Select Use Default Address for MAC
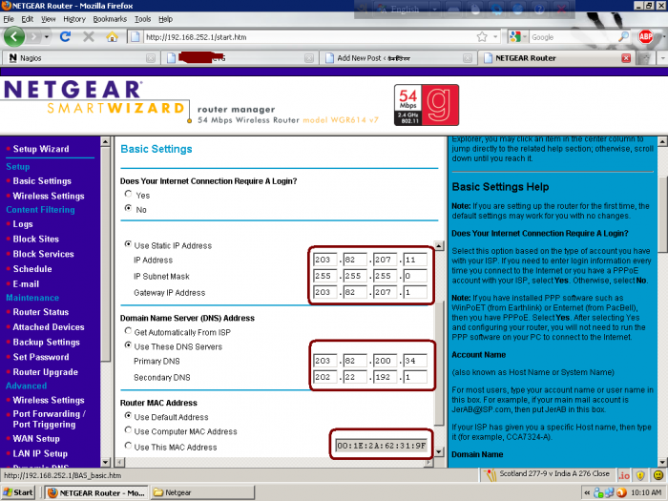Viewport: 668px width, 501px height. (x=128, y=416)
